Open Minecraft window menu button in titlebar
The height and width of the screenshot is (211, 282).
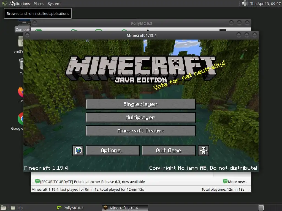point(27,35)
